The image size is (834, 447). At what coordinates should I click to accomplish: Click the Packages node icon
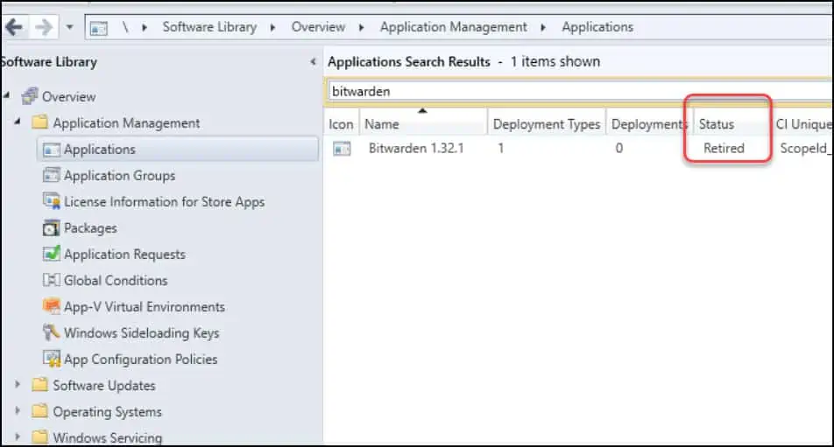pos(52,227)
